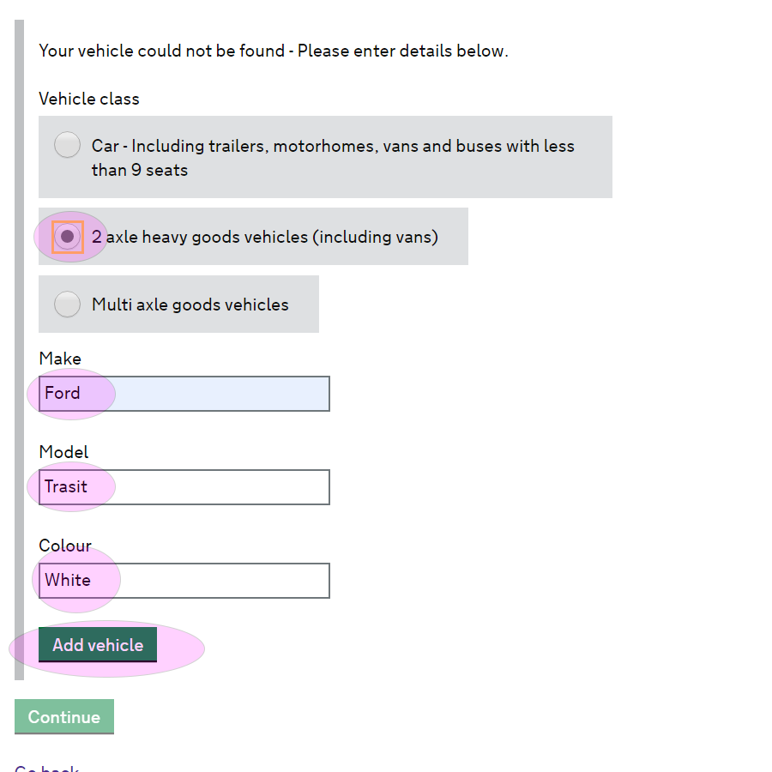This screenshot has width=772, height=772.
Task: Click the Add vehicle button
Action: pos(98,644)
